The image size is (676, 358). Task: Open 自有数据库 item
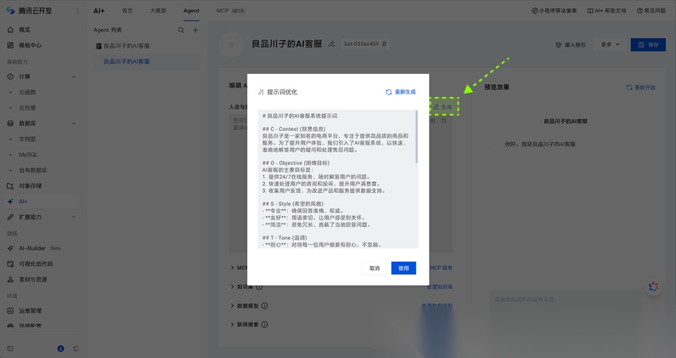[x=33, y=170]
